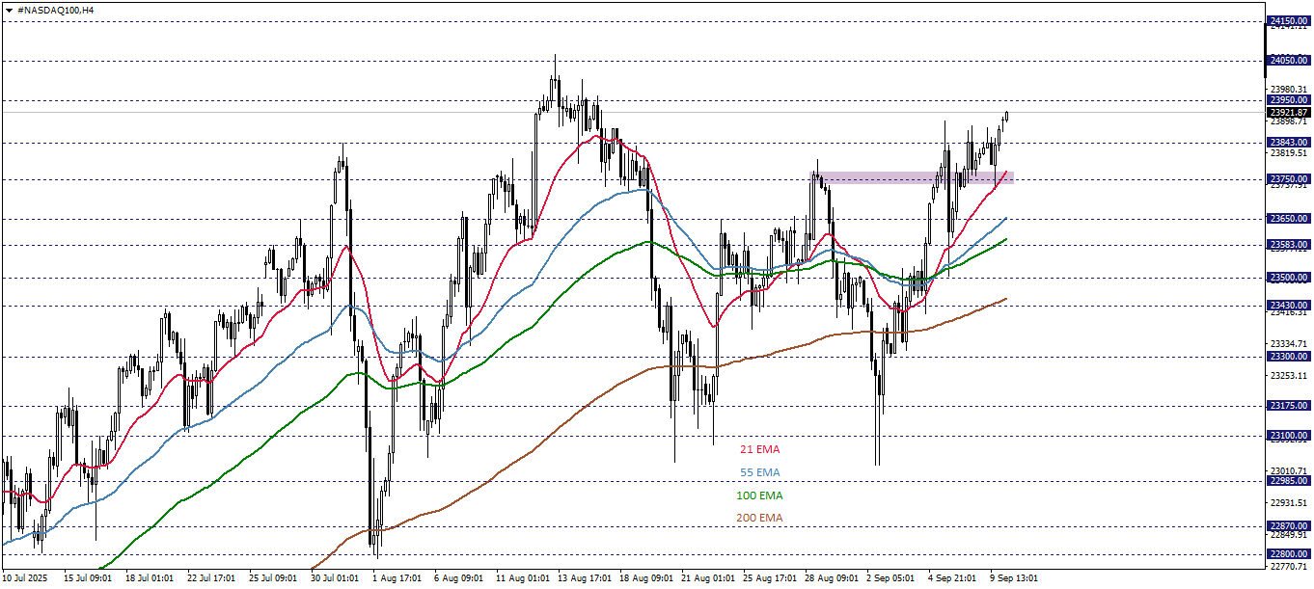Click the 24150.00 price level label

point(1289,21)
